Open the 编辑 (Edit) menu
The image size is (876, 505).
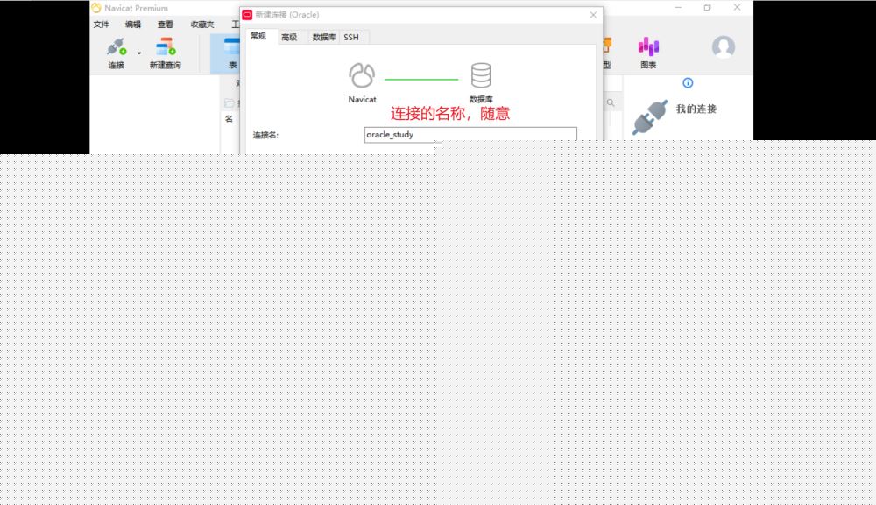(133, 25)
